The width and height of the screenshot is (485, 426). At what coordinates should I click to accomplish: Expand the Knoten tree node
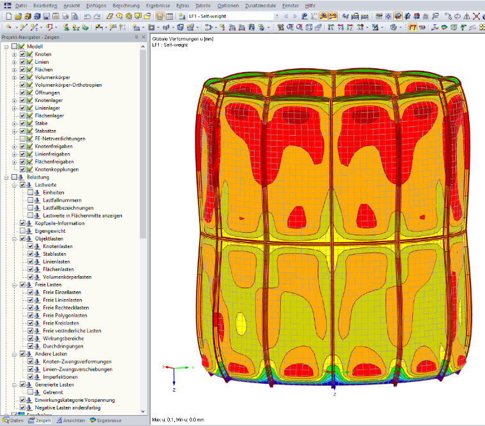point(14,54)
